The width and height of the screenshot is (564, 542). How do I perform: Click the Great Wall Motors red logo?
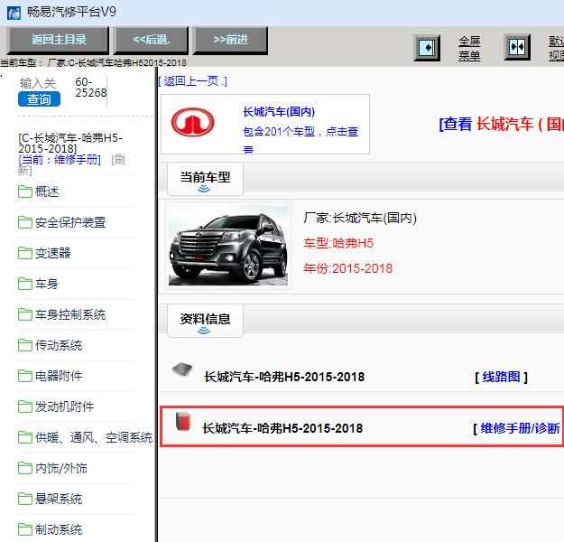[x=192, y=122]
